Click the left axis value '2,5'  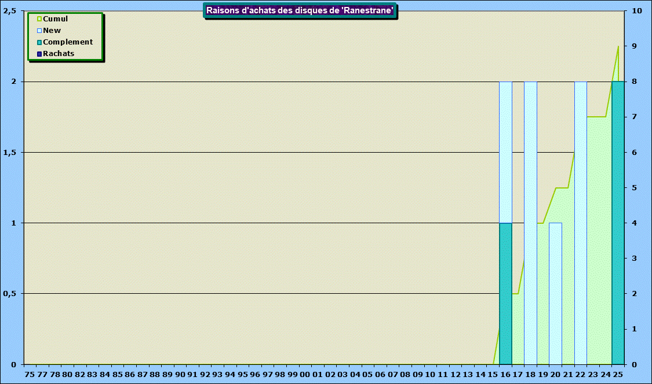pos(9,11)
